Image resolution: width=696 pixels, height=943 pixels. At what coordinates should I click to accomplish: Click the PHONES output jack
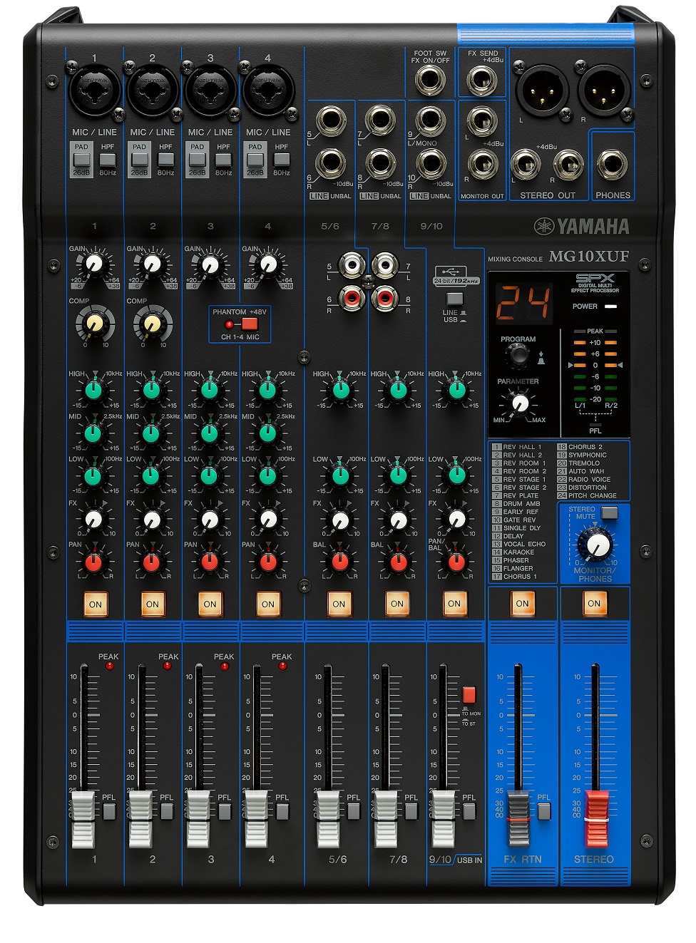coord(612,165)
